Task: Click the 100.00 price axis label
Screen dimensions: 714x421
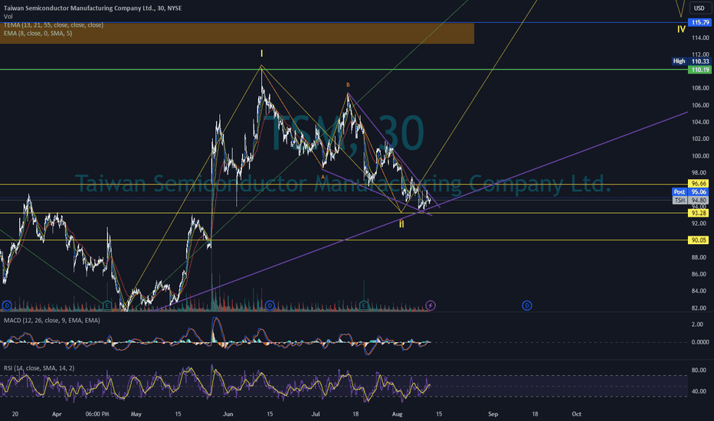Action: 700,155
